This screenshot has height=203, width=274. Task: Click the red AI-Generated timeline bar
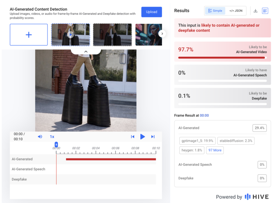tap(111, 159)
